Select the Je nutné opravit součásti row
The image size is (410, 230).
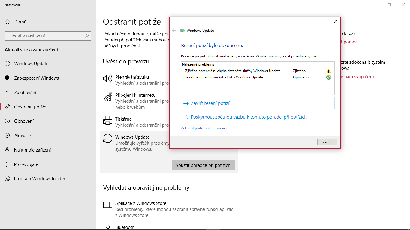[x=258, y=77]
